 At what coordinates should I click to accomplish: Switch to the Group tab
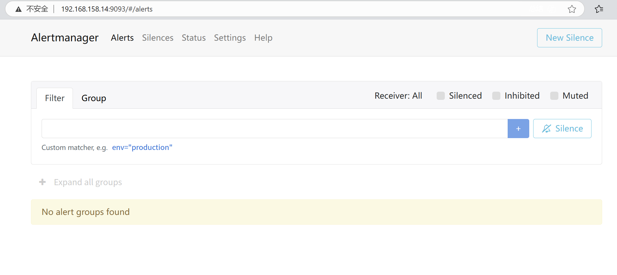(x=94, y=98)
